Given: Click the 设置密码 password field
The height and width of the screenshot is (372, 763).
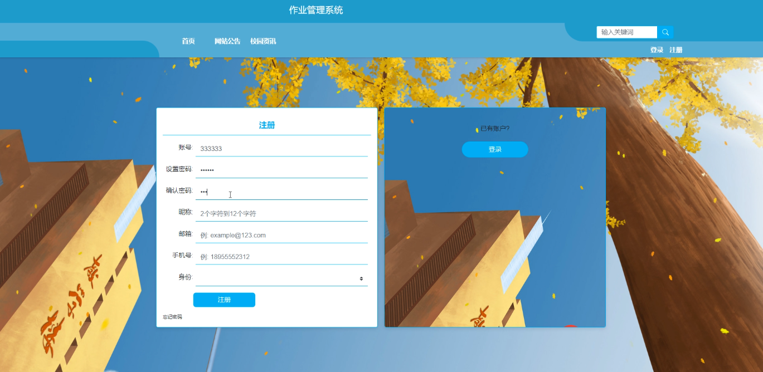Looking at the screenshot, I should pyautogui.click(x=281, y=170).
